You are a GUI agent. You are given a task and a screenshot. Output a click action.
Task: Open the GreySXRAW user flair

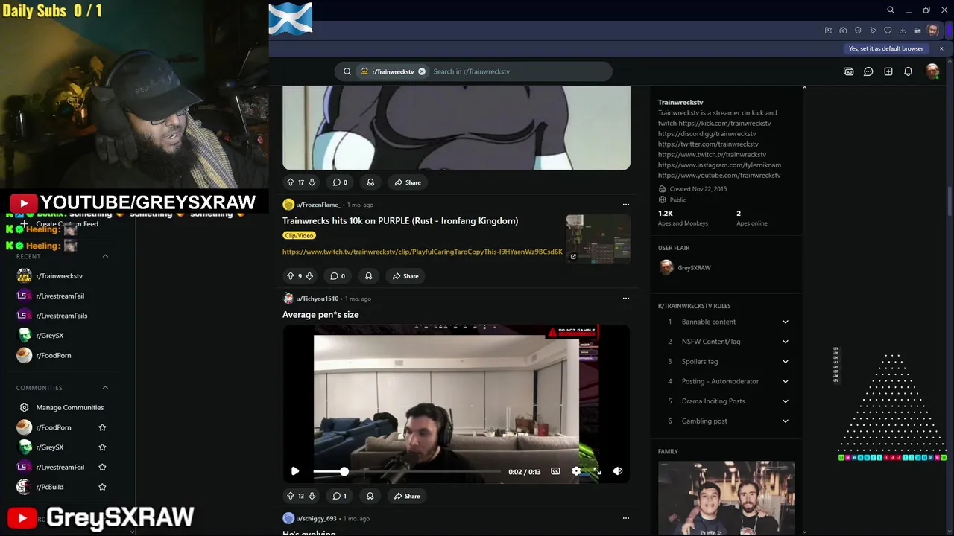[x=686, y=268]
